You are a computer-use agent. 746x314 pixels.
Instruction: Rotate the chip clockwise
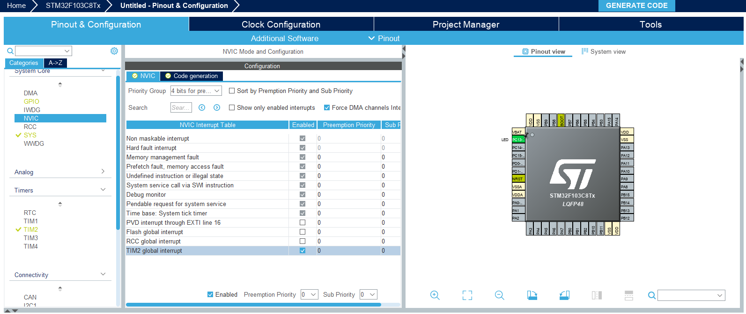tap(532, 295)
